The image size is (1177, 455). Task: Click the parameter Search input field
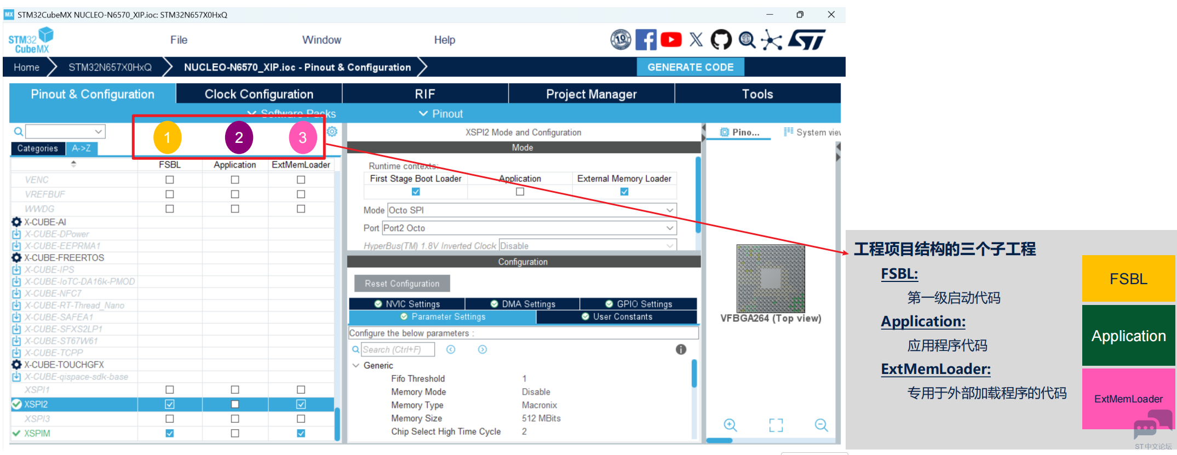click(x=397, y=349)
